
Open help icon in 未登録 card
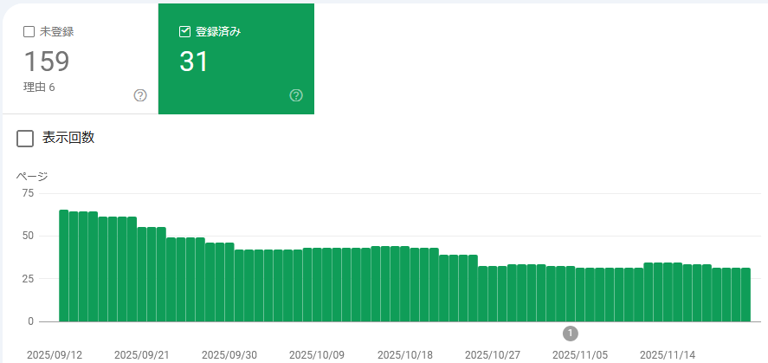tap(140, 95)
